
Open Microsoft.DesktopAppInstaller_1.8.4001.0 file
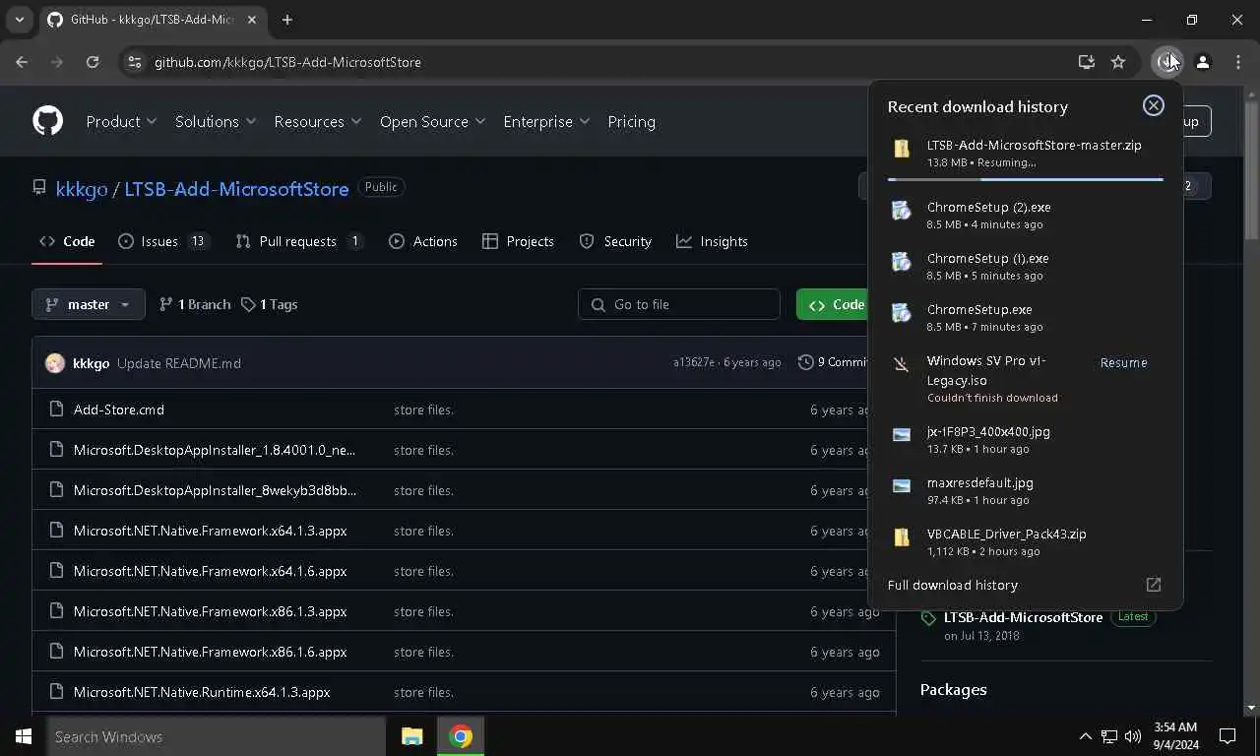[x=215, y=450]
